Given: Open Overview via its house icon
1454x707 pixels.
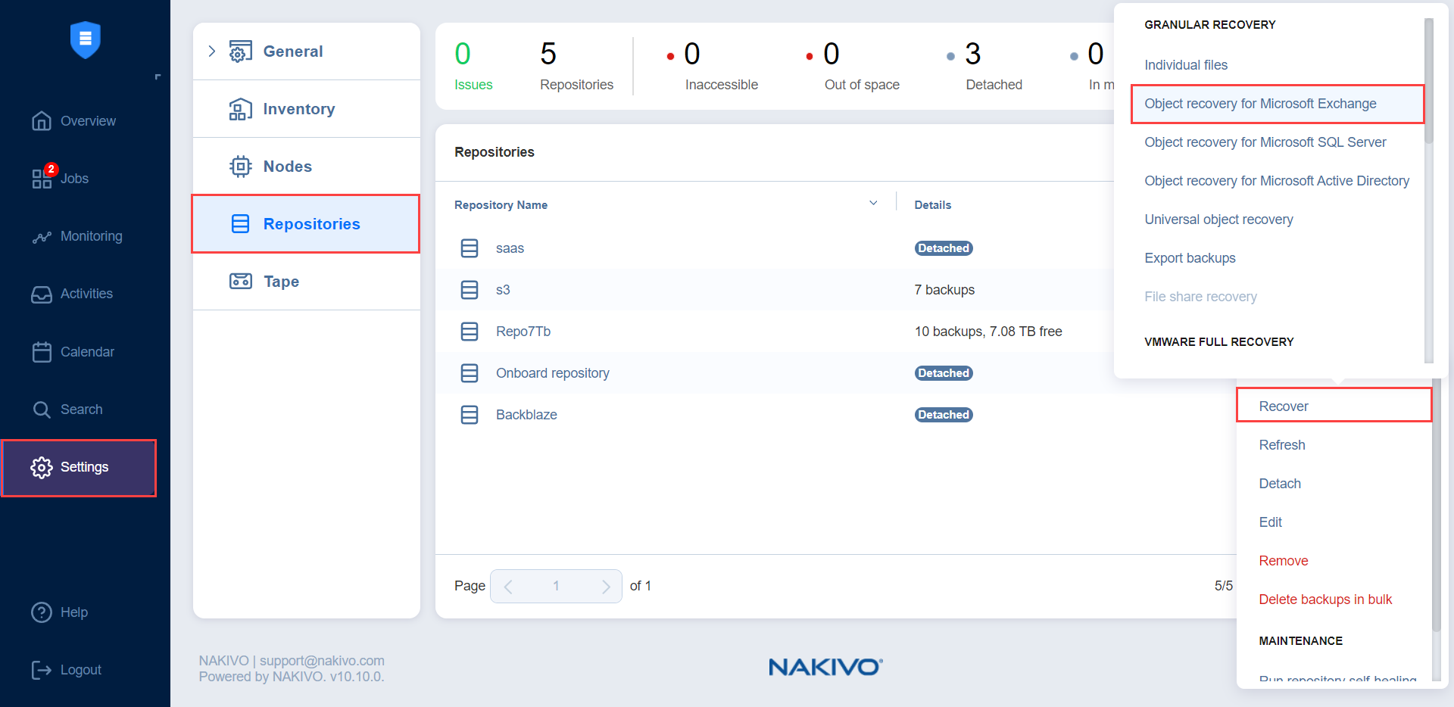Looking at the screenshot, I should (x=42, y=121).
